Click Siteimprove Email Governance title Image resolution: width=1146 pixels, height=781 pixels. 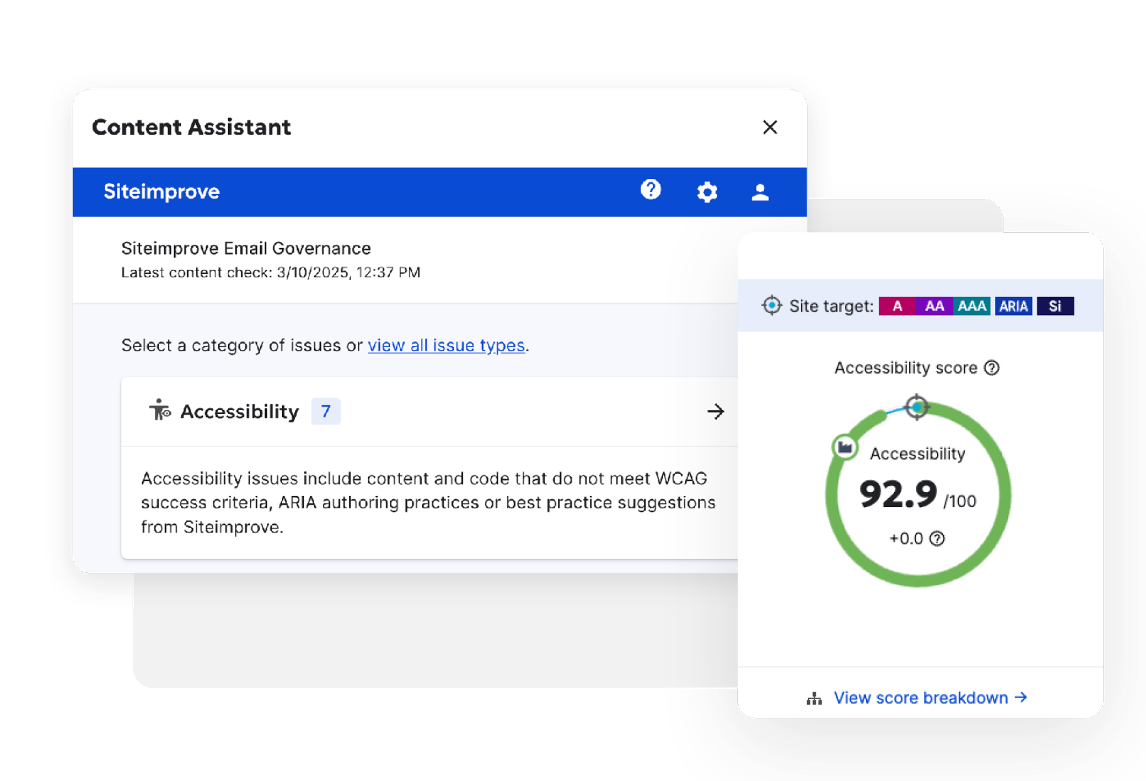246,249
